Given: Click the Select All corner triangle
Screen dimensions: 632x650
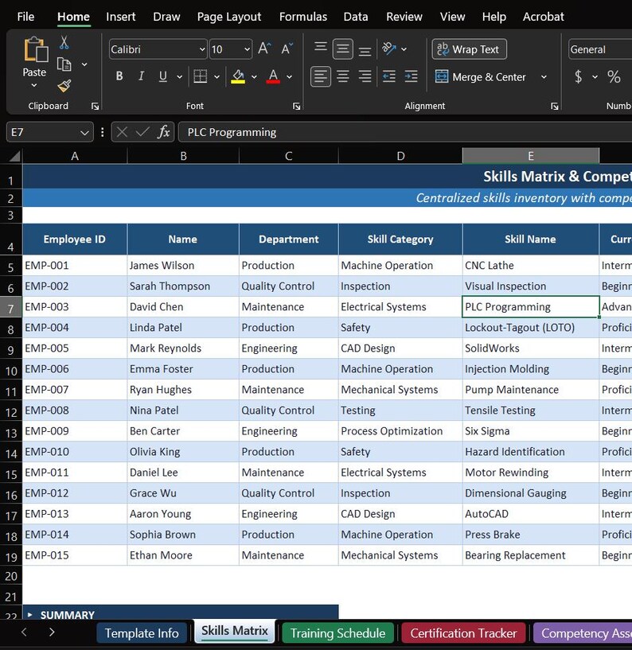Looking at the screenshot, I should [x=14, y=156].
